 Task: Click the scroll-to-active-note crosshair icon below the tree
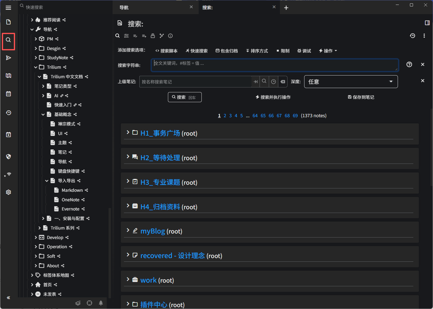point(89,303)
